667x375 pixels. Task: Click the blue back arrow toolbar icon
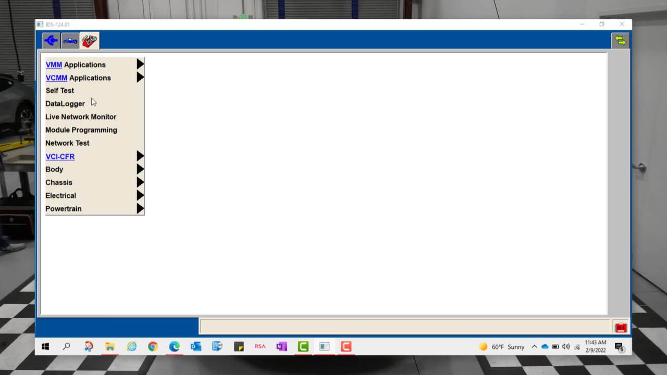click(x=51, y=41)
